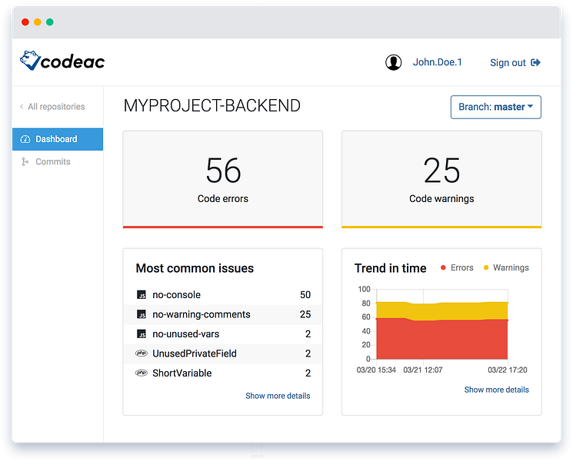Click the user avatar icon
The height and width of the screenshot is (461, 573).
coord(393,62)
